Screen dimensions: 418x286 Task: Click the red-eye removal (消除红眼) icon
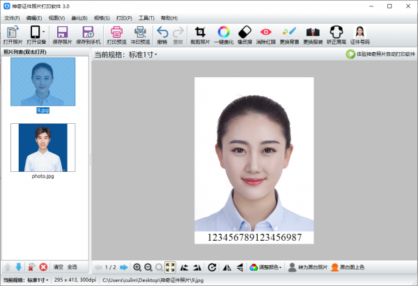click(265, 35)
